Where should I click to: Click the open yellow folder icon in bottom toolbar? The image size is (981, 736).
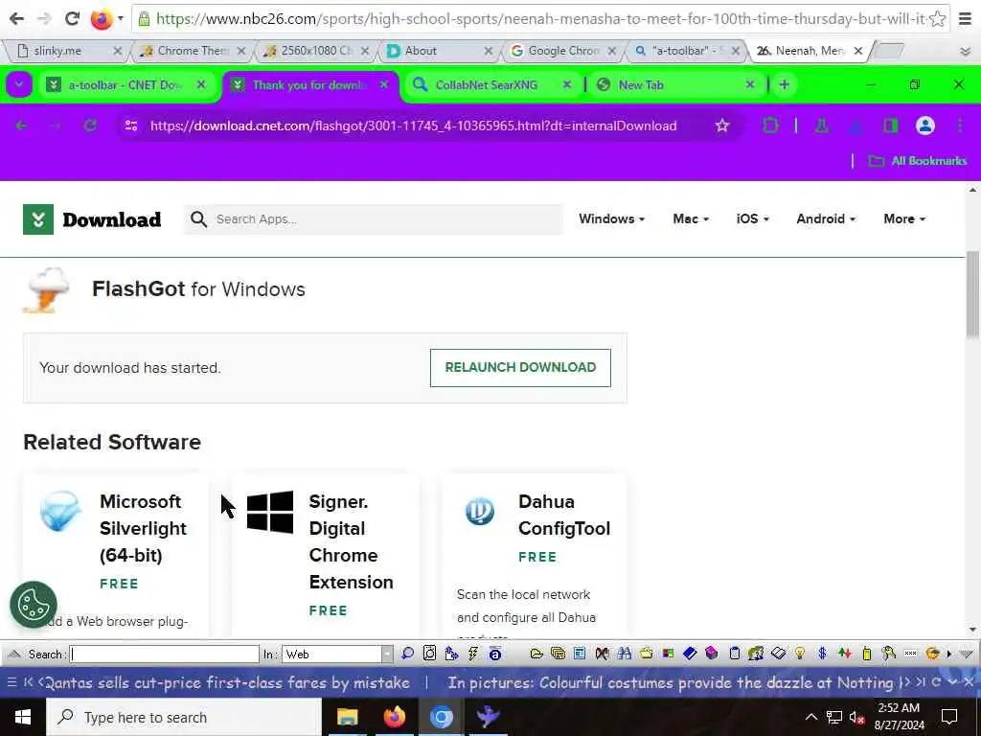(536, 654)
